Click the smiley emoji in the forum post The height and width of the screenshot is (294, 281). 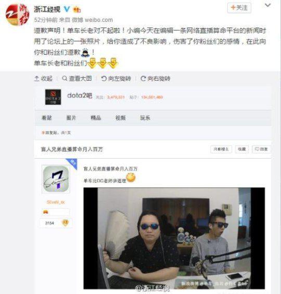coord(131,177)
